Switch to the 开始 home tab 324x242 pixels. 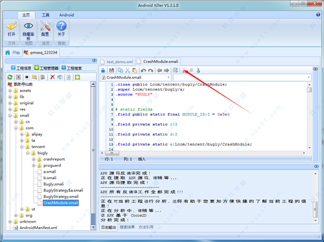click(13, 53)
